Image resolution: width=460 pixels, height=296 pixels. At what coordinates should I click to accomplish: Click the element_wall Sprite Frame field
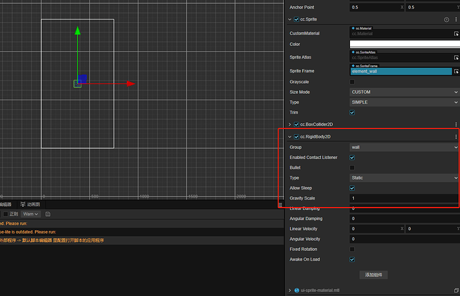pyautogui.click(x=401, y=71)
